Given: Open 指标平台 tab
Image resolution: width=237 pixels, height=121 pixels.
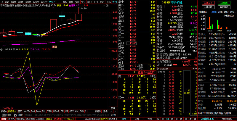Looking at the screenshot, I should (12, 111).
